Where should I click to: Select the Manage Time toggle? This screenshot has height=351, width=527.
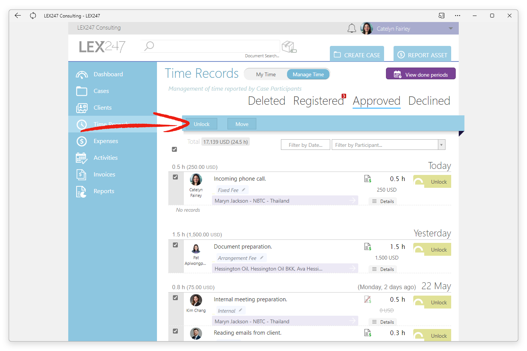coord(308,74)
